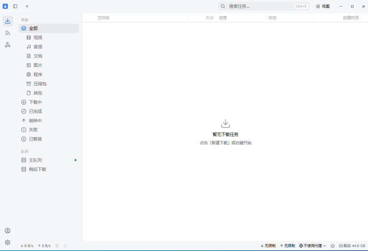Sort by 文件名 column header
The height and width of the screenshot is (251, 368).
[x=104, y=18]
